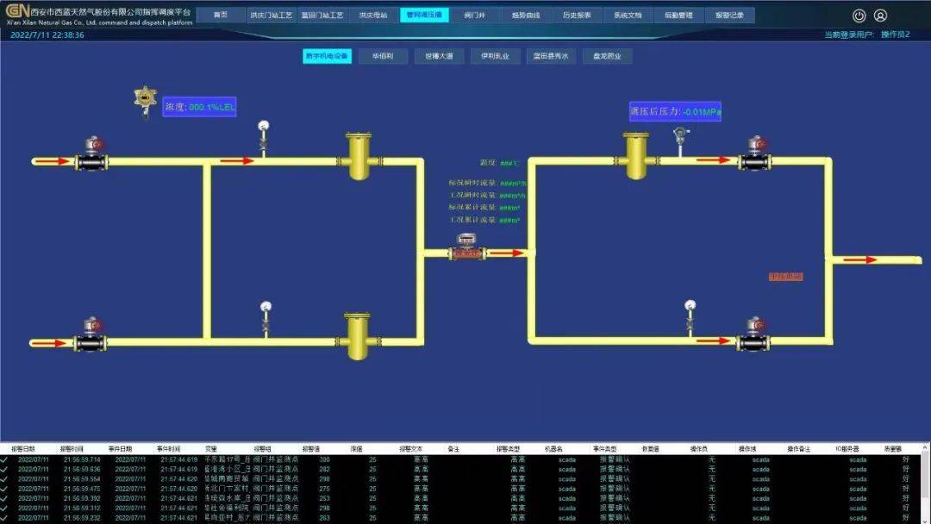931x524 pixels.
Task: Click the gas concentration detector icon
Action: [145, 102]
